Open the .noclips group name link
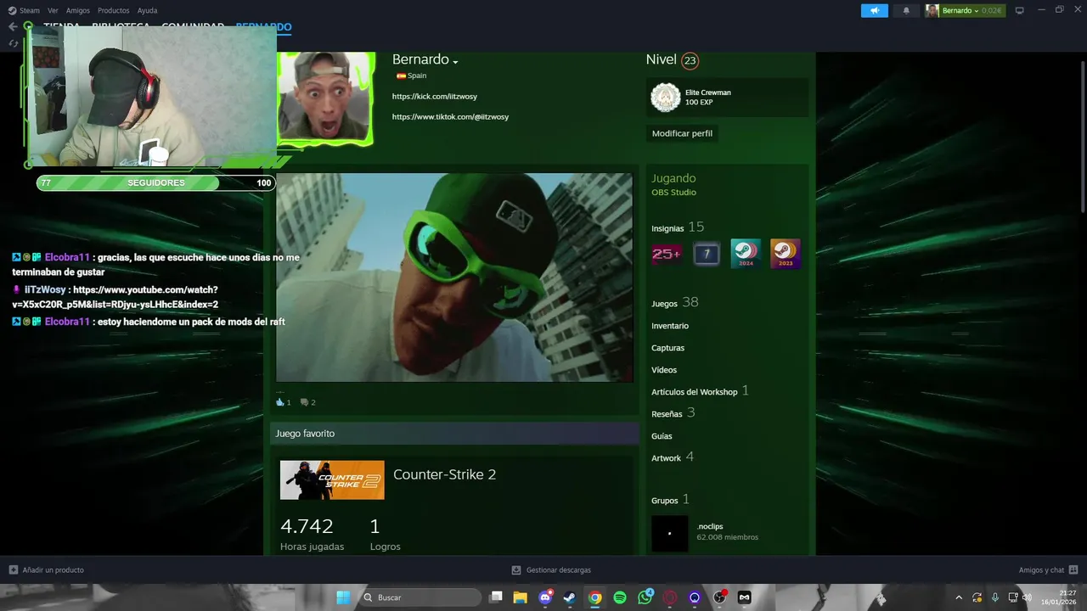The image size is (1087, 611). pos(710,526)
